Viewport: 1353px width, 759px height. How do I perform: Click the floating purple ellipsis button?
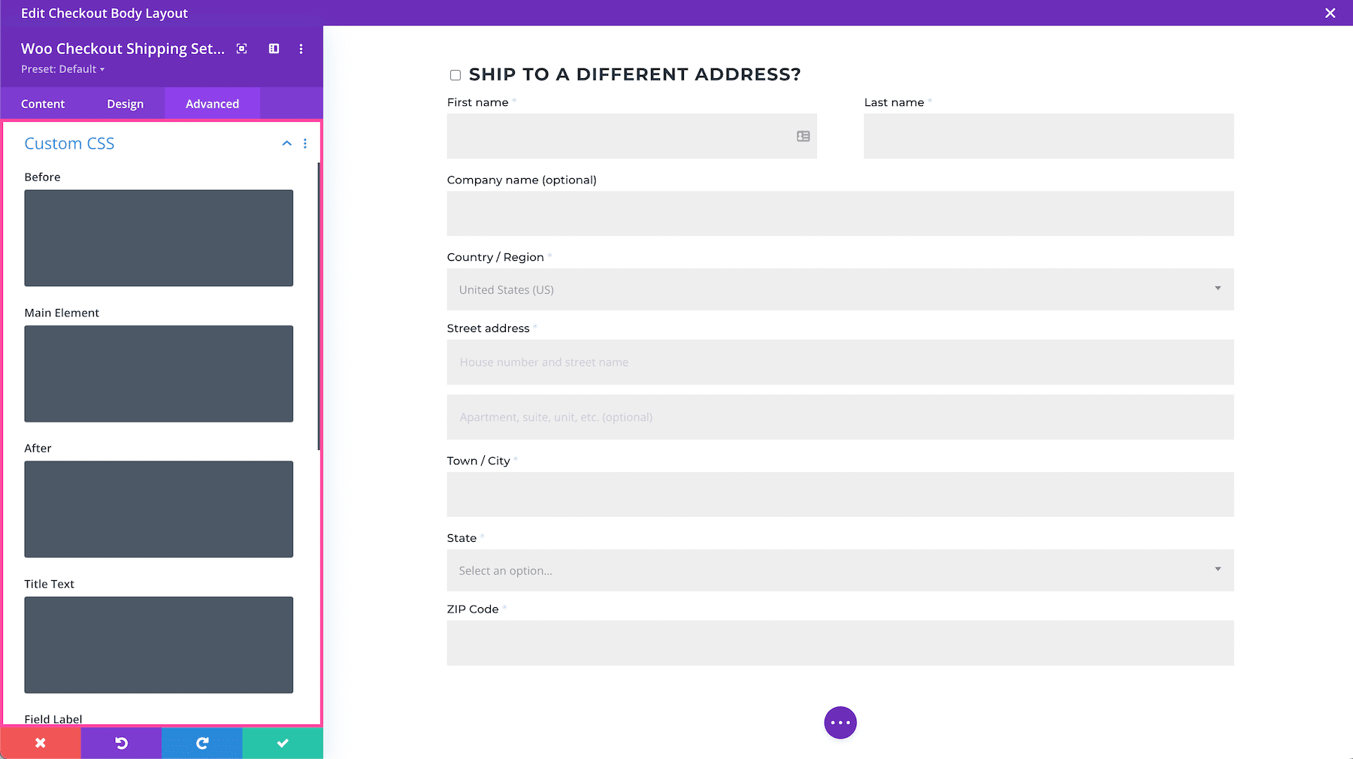pyautogui.click(x=840, y=722)
